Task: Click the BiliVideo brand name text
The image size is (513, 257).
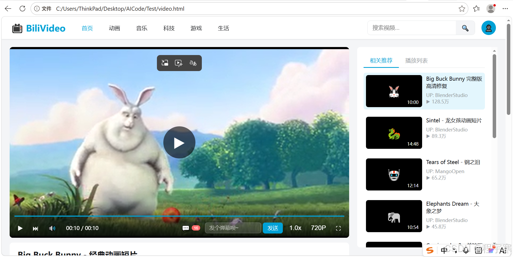Action: pyautogui.click(x=46, y=28)
